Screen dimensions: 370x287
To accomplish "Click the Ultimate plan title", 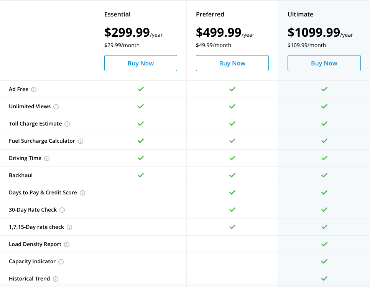I will coord(300,15).
